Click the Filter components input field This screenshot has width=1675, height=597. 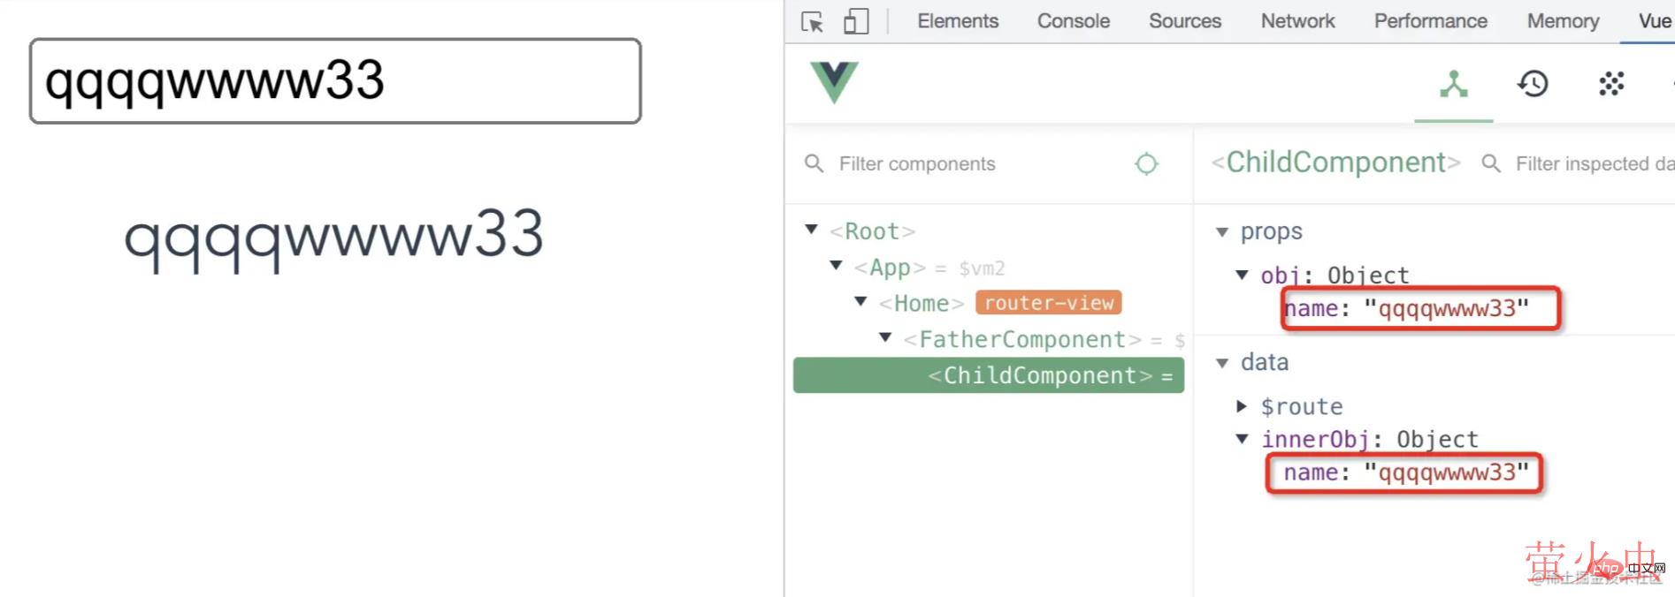tap(973, 163)
